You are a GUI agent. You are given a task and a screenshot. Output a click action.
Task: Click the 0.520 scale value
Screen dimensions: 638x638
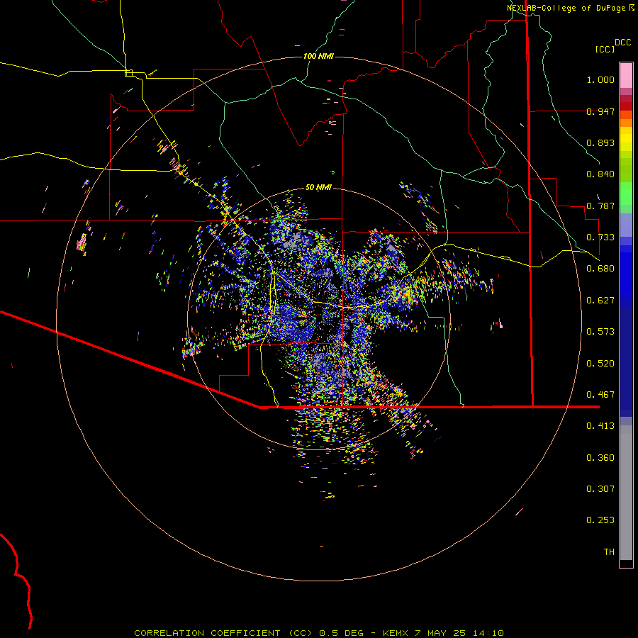pos(600,364)
